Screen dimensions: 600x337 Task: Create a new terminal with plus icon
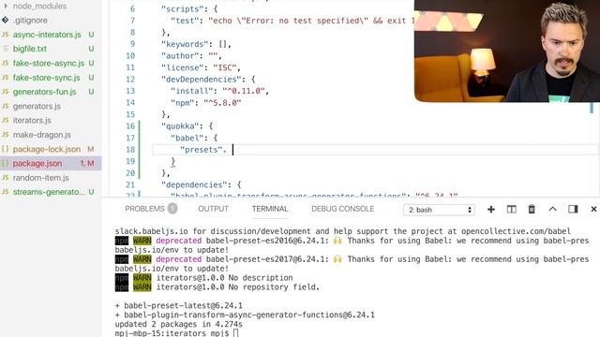click(x=491, y=210)
